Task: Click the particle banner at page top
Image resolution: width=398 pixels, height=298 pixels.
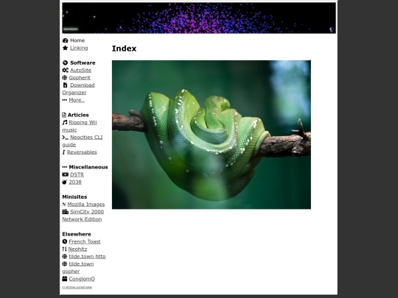Action: pyautogui.click(x=199, y=18)
